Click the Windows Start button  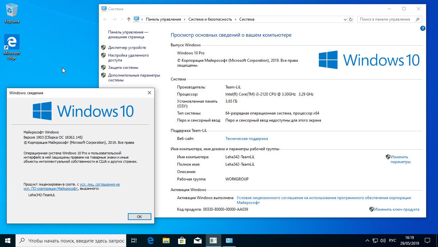coord(8,240)
